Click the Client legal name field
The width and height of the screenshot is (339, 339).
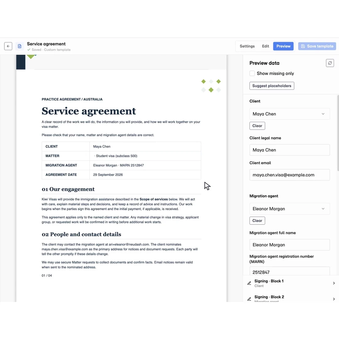(289, 150)
